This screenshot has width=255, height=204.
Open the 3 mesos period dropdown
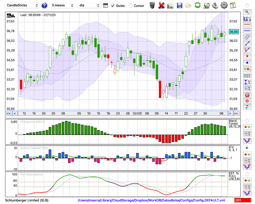(x=62, y=5)
